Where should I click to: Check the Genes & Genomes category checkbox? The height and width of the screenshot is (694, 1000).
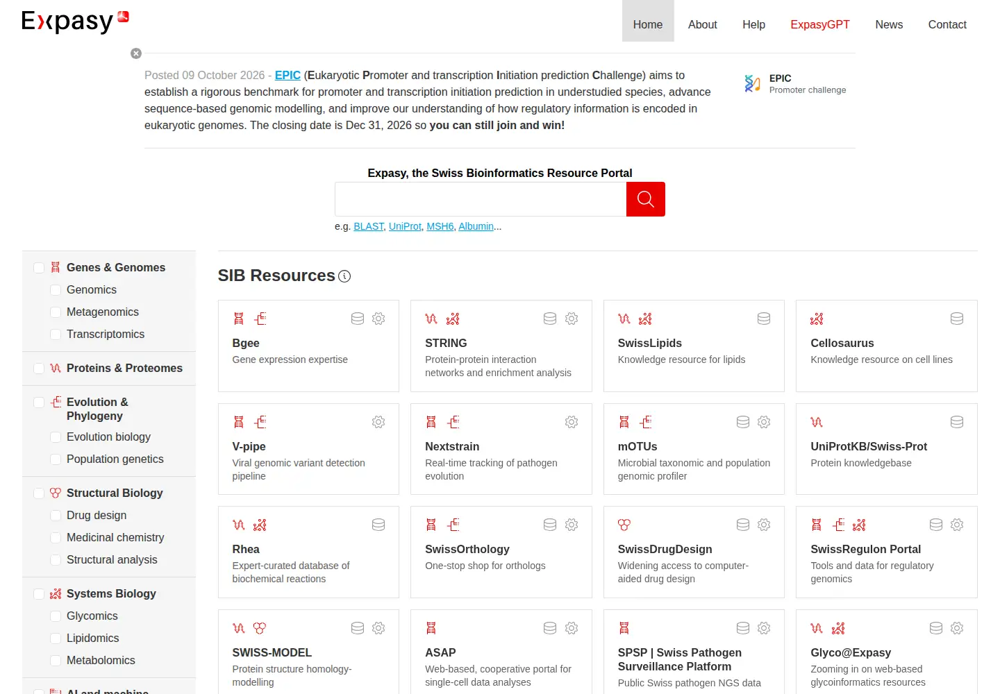(39, 268)
